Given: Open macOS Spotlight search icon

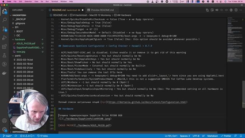Looking at the screenshot, I should (217, 2).
